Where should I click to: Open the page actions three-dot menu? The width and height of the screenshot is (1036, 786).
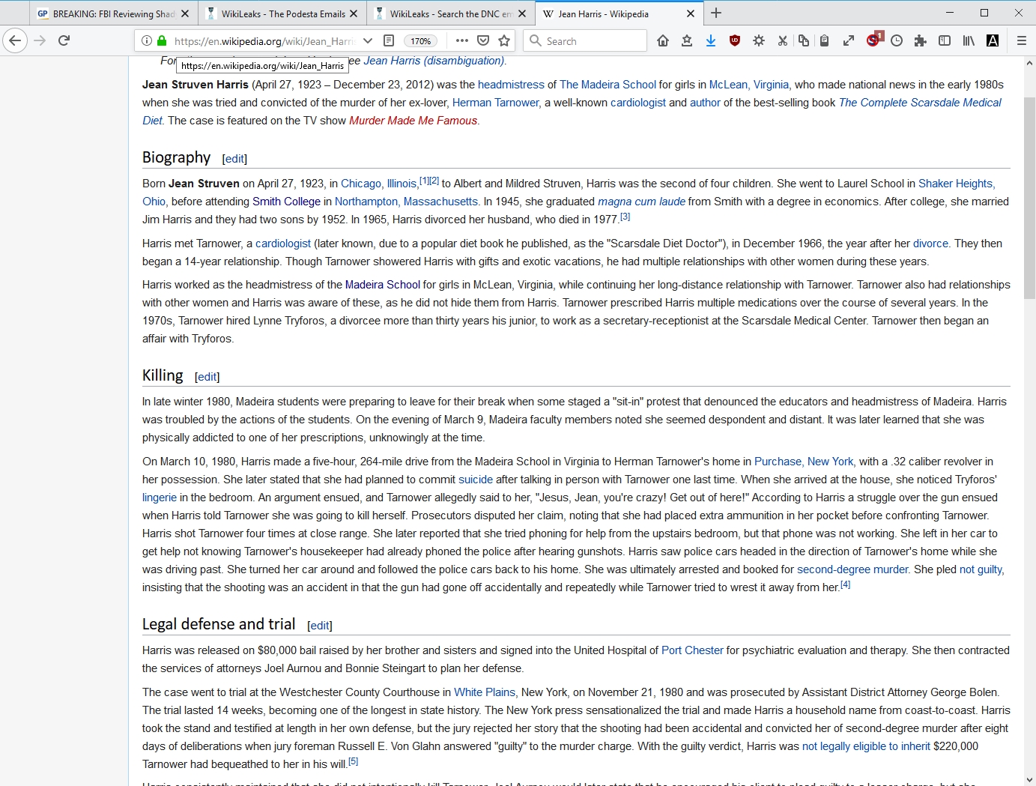[x=462, y=40]
